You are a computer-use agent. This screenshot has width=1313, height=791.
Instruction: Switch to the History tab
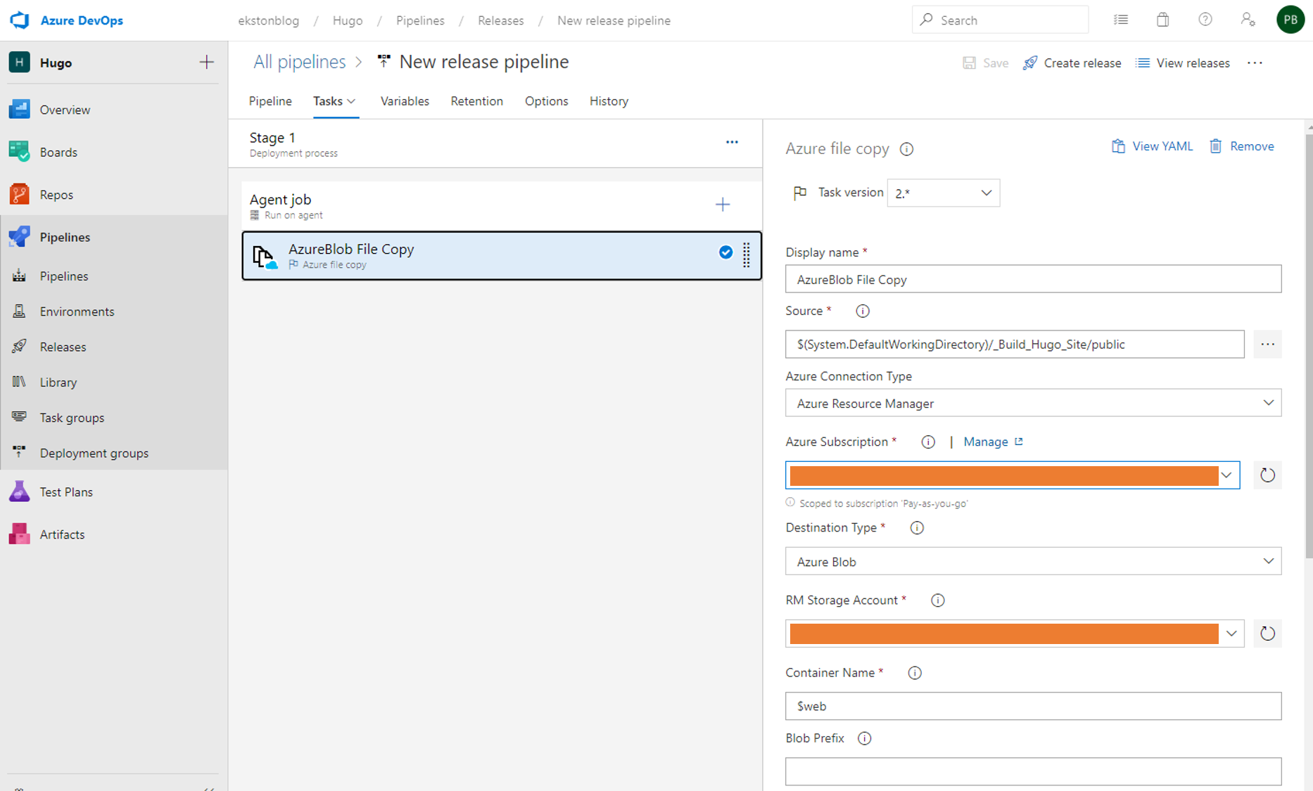(x=609, y=101)
